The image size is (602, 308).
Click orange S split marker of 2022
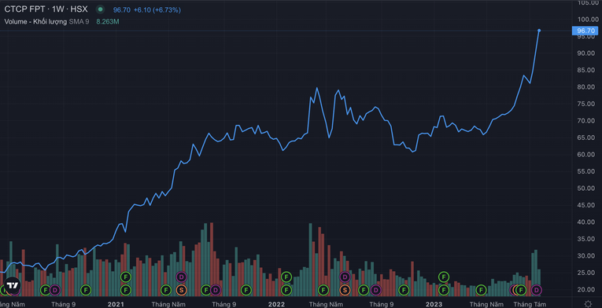pos(345,290)
